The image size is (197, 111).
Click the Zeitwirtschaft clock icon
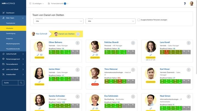pyautogui.click(x=3, y=54)
